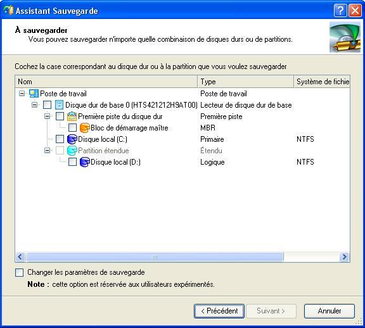The image size is (365, 328).
Task: Click the hard disk icon for Disque dur de base 0
Action: point(59,105)
